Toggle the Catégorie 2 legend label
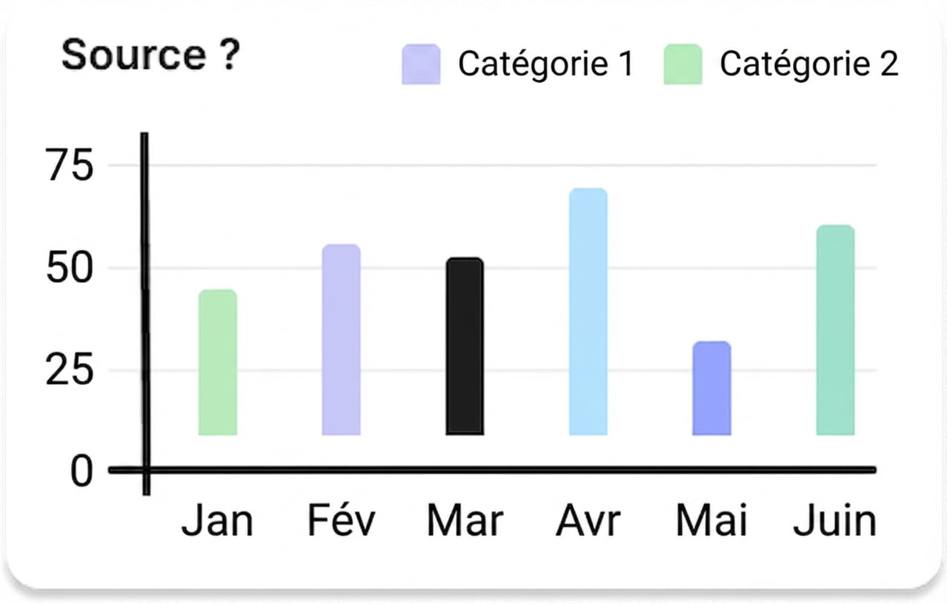The image size is (947, 604). pyautogui.click(x=809, y=64)
